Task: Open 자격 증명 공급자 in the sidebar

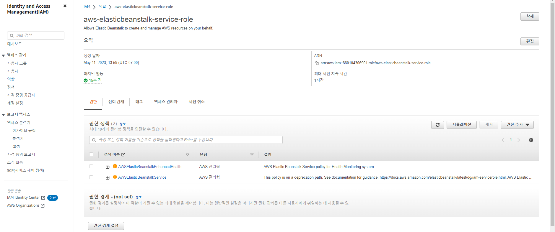Action: [21, 95]
